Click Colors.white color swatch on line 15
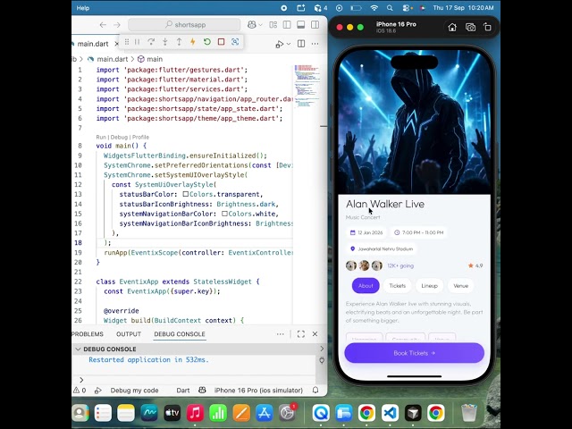The image size is (572, 429). point(224,214)
